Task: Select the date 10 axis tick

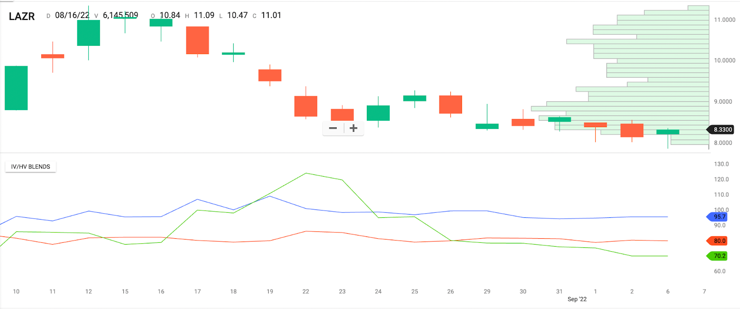Action: [16, 291]
